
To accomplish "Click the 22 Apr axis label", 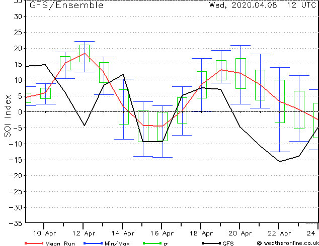I will click(279, 233).
